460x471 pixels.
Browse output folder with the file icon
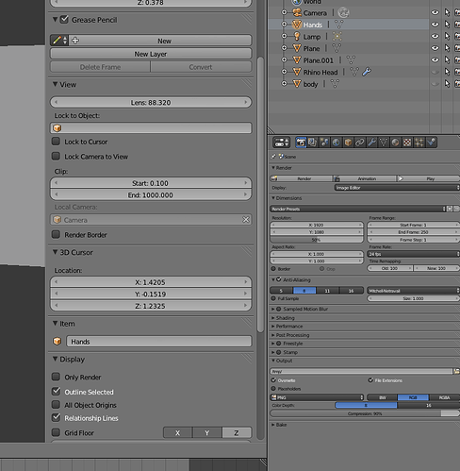456,372
